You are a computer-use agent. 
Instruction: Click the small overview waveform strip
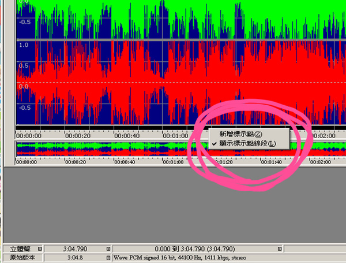click(x=181, y=149)
